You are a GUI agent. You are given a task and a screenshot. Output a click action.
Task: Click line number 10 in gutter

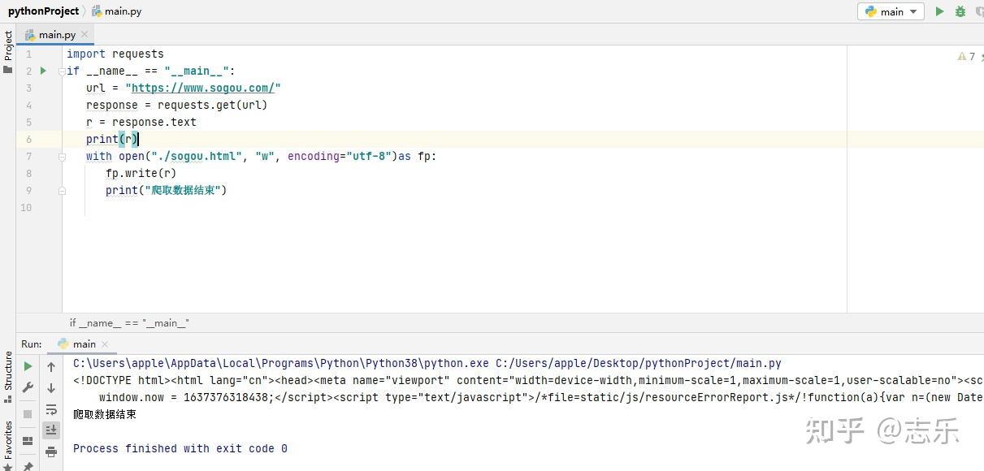pyautogui.click(x=26, y=207)
